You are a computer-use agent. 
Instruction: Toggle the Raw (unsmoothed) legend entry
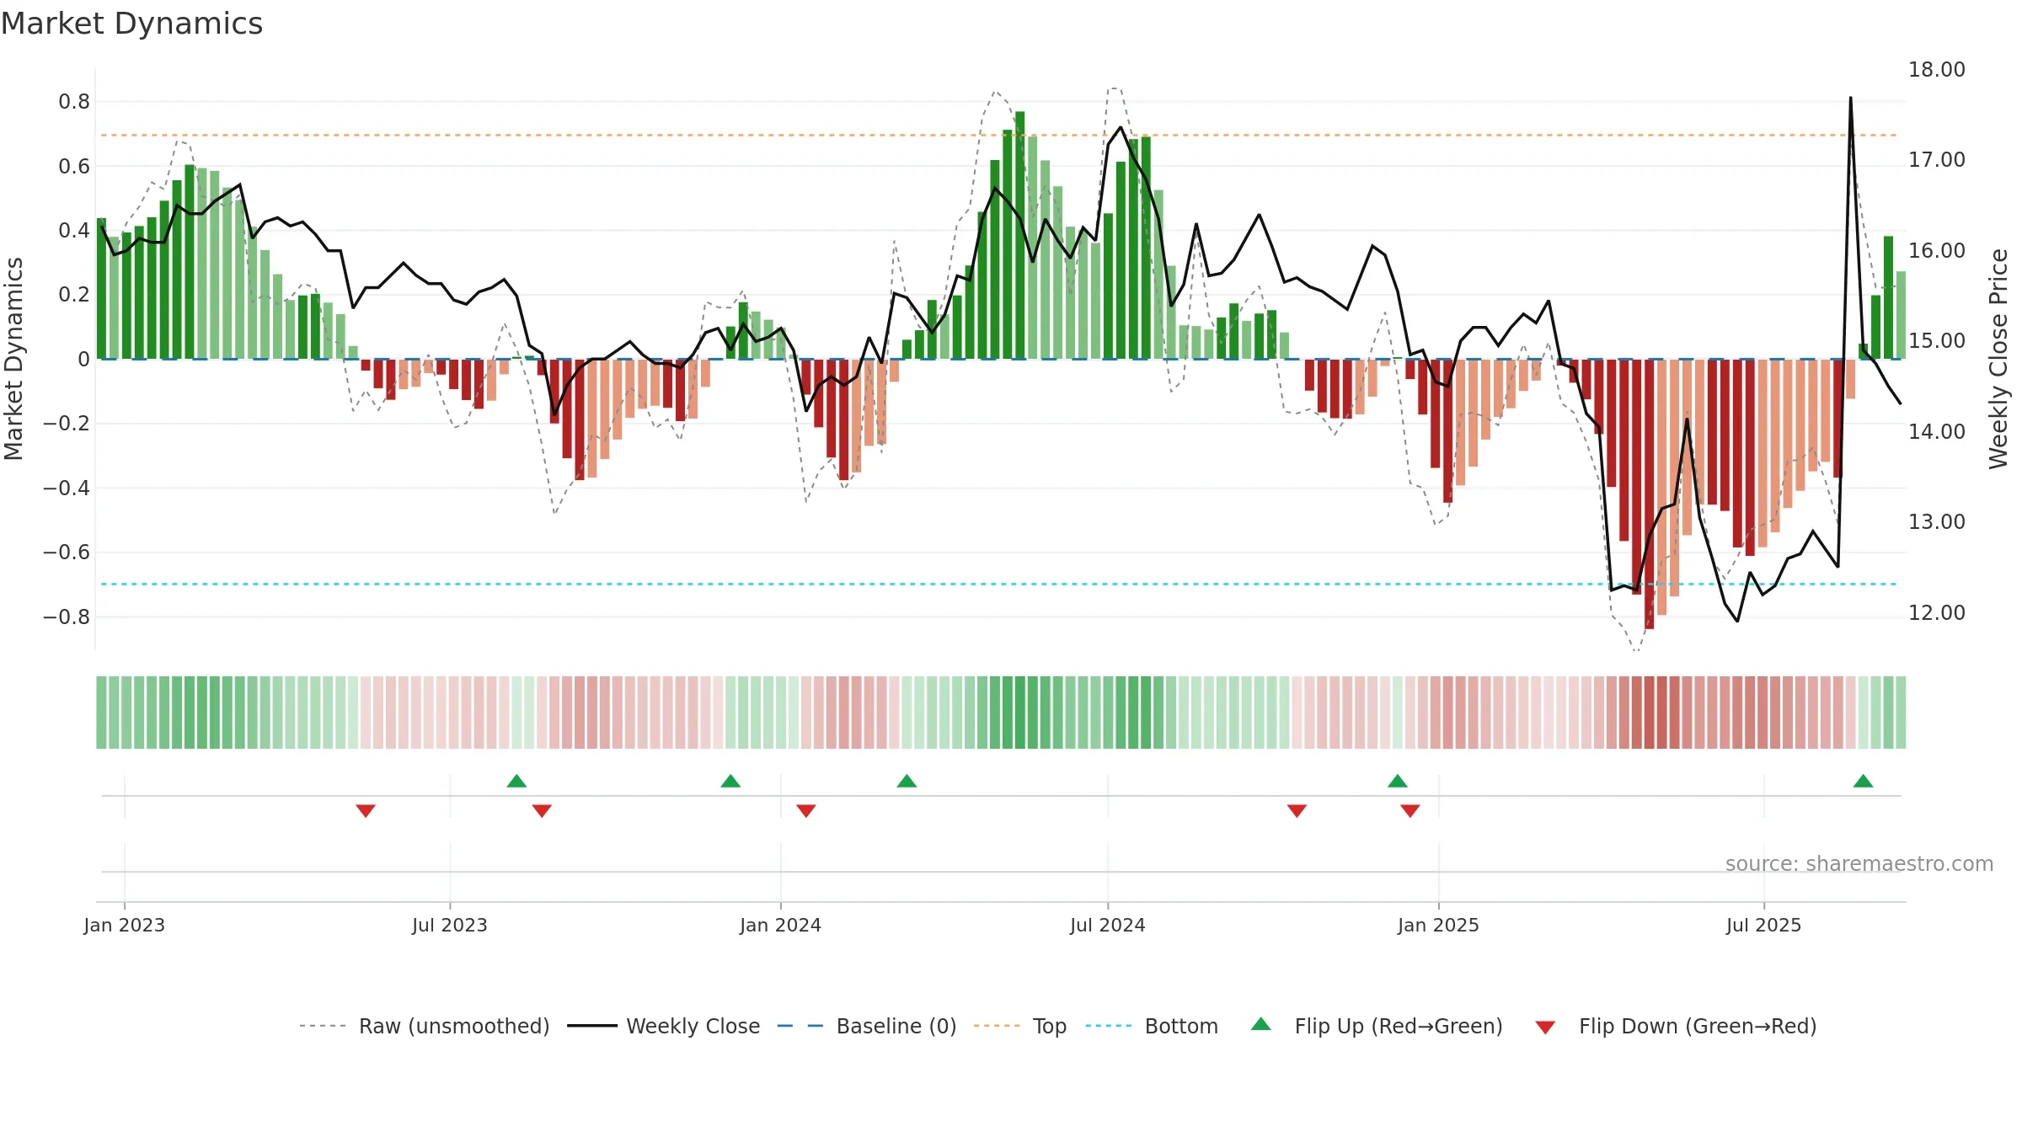(425, 1026)
